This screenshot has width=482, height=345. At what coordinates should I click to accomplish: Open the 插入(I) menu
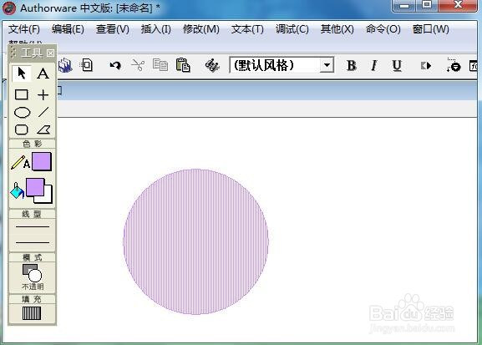[156, 29]
